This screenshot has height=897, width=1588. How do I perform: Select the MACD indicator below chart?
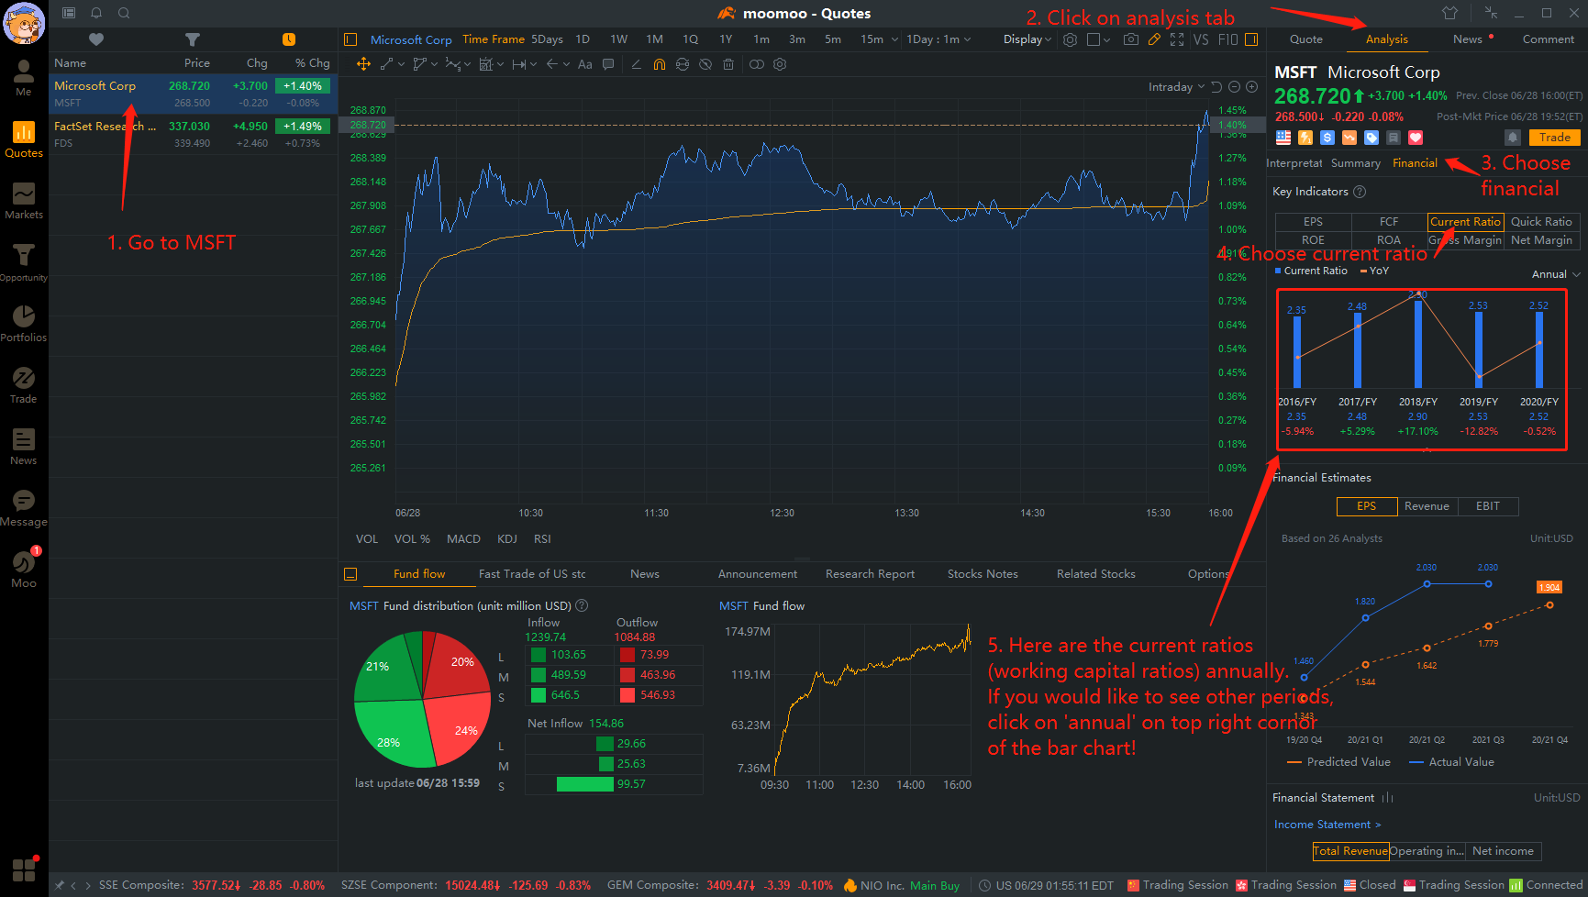[463, 539]
